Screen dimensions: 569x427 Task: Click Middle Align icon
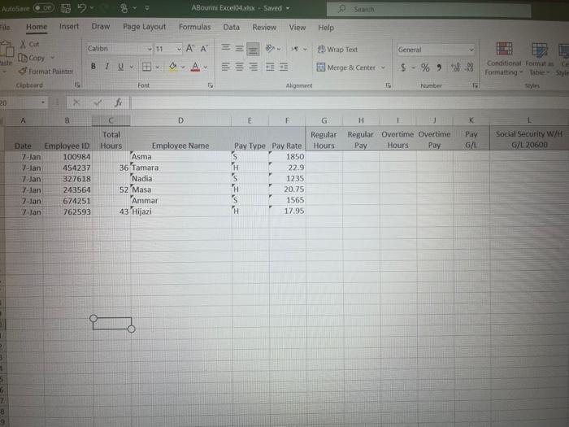coord(239,48)
